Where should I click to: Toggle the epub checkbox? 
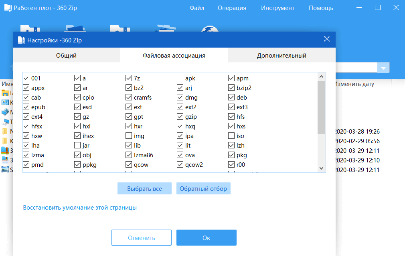26,107
